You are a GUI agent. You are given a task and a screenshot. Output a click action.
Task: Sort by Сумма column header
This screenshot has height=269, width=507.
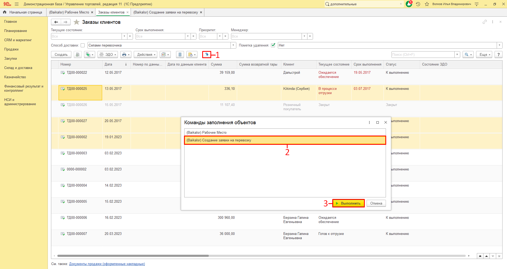(x=223, y=64)
